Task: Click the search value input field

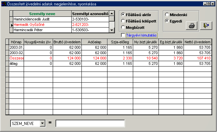Action: pos(90,123)
